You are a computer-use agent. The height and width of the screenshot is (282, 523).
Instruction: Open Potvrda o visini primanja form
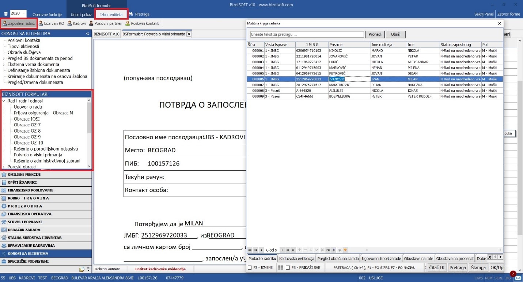[38, 155]
